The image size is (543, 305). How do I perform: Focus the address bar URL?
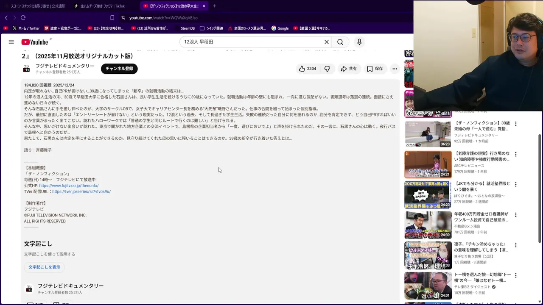pyautogui.click(x=163, y=18)
